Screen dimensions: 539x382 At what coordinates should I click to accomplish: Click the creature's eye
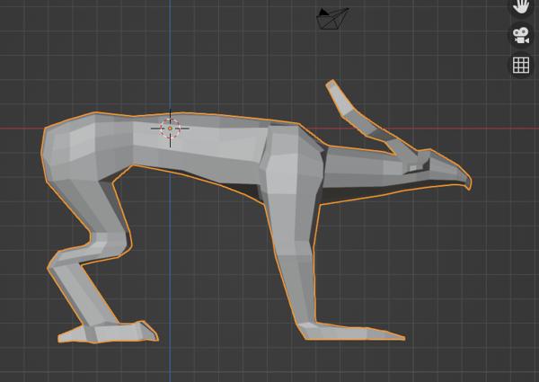pyautogui.click(x=413, y=167)
